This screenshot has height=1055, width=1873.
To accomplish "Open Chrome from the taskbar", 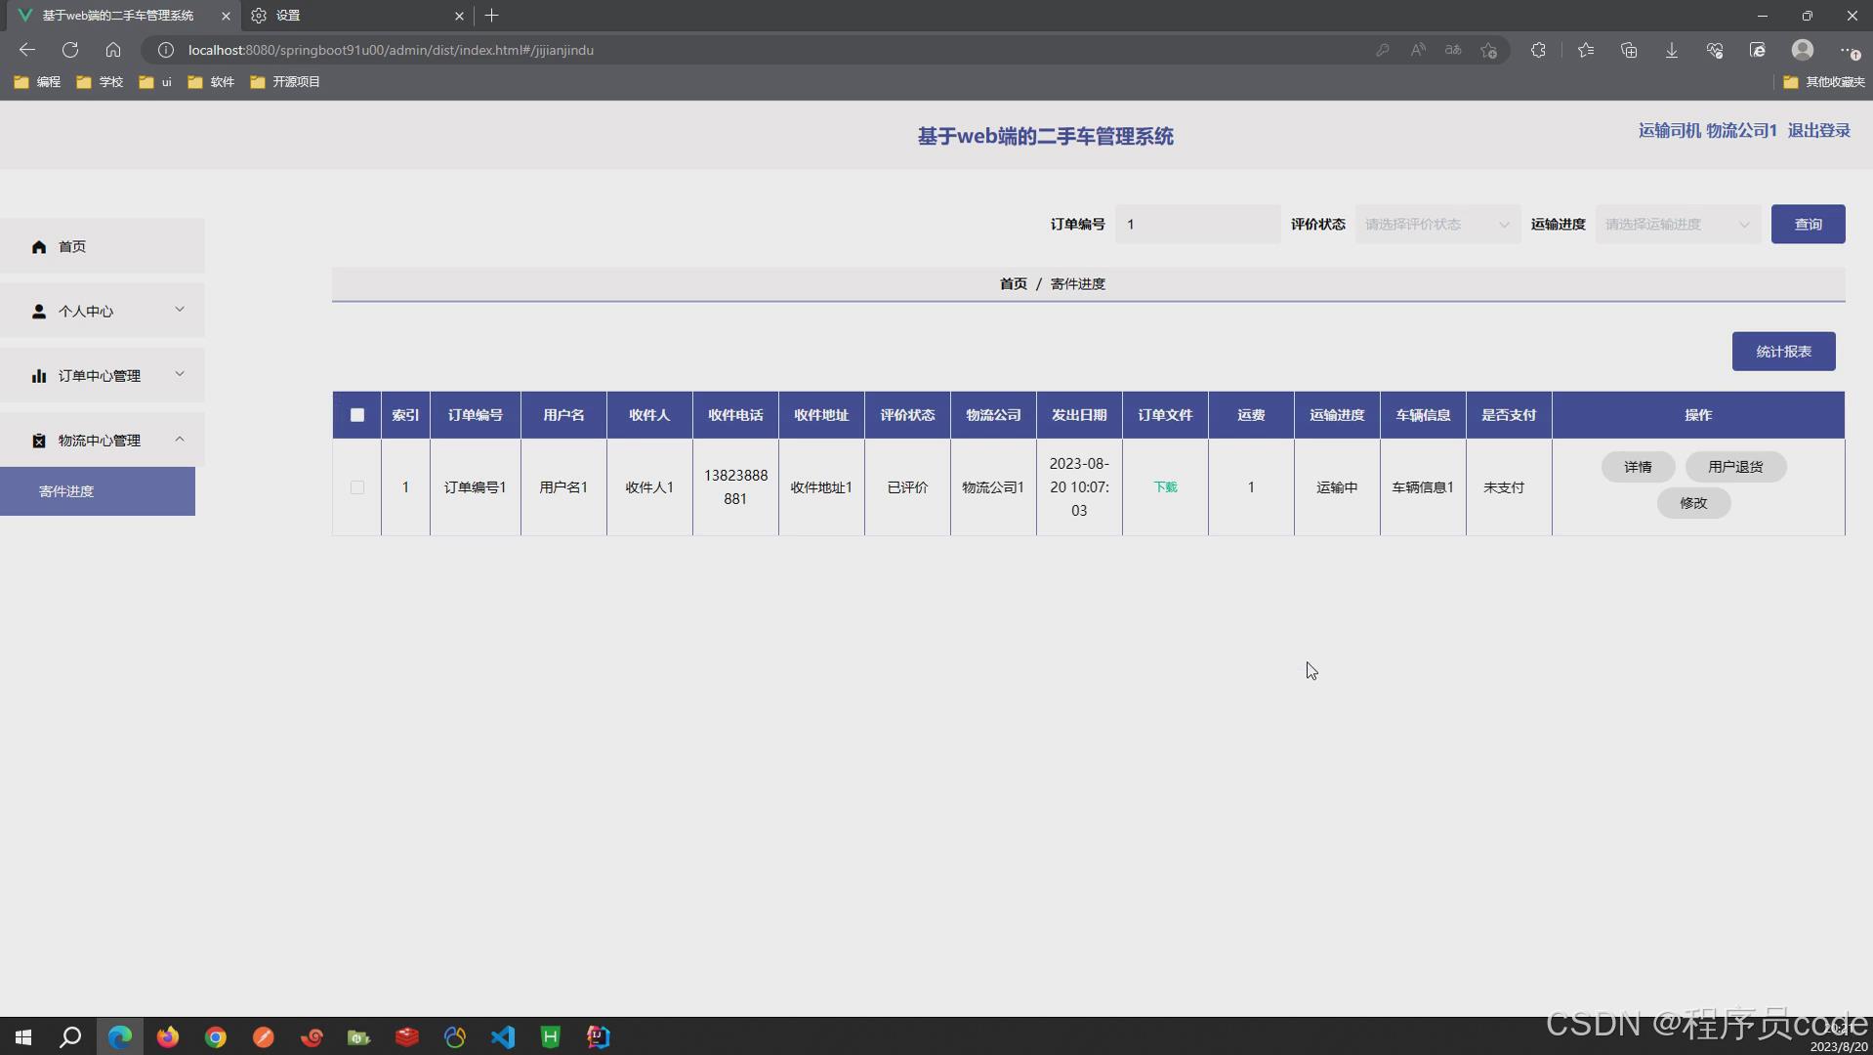I will (216, 1036).
